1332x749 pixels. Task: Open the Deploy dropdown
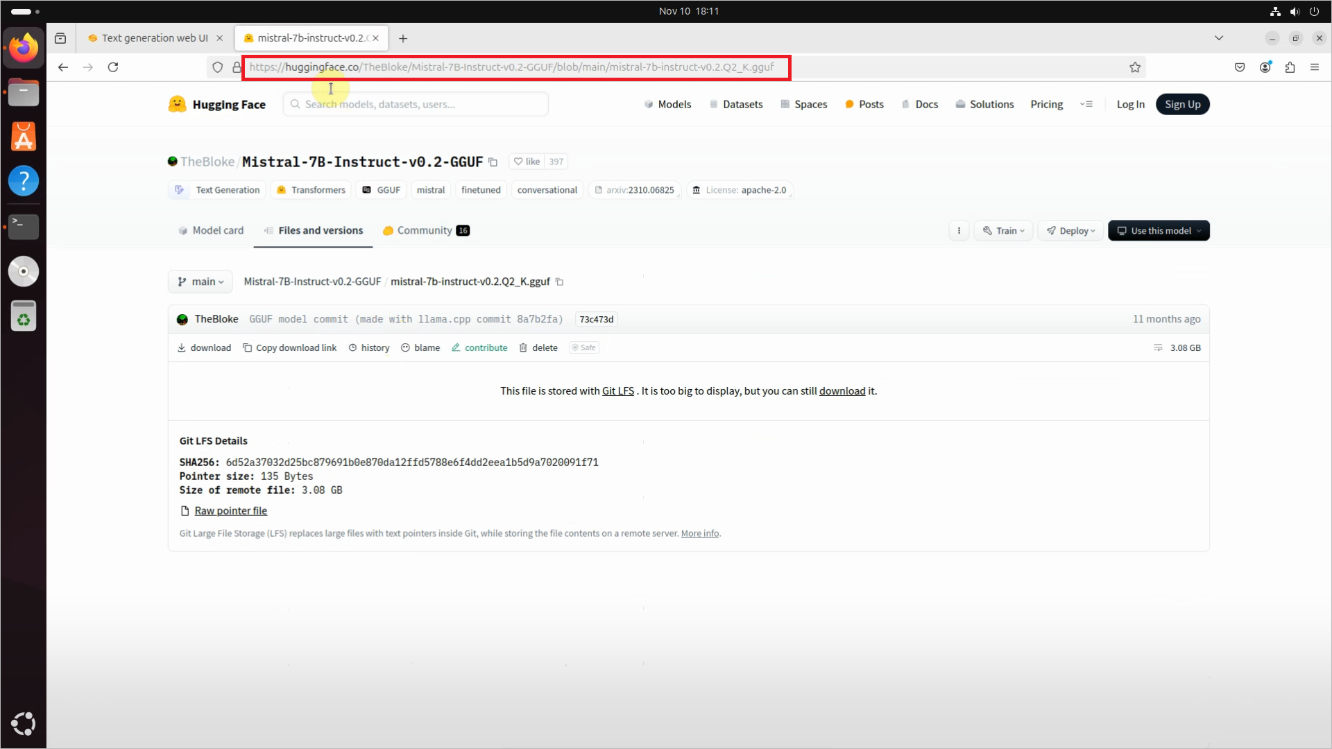click(1070, 231)
